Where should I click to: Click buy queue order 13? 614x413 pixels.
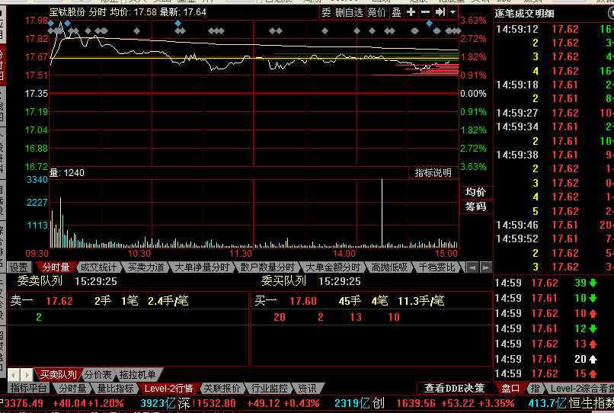(356, 317)
